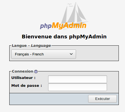125x112 pixels.
Task: Click the Exécuter button
Action: pos(102,99)
